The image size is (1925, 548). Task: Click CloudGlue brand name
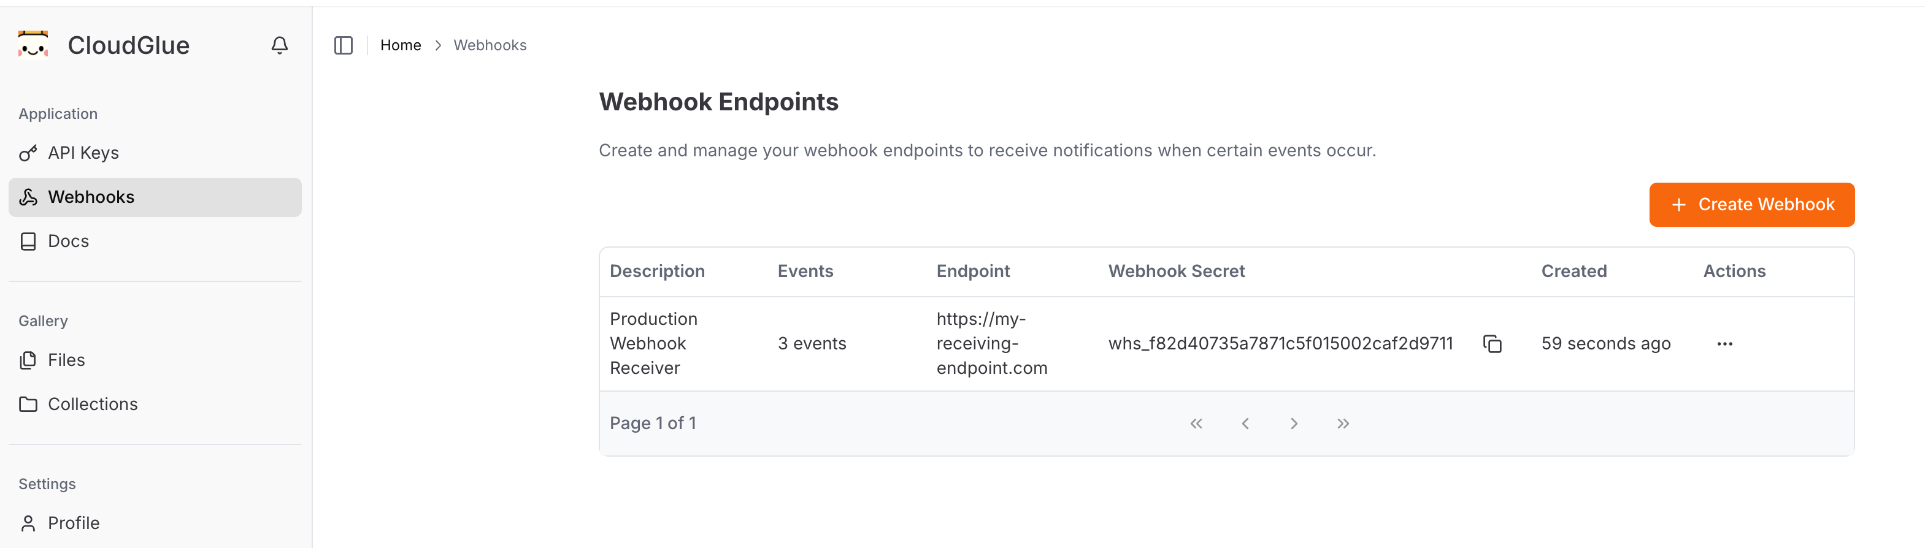coord(129,45)
